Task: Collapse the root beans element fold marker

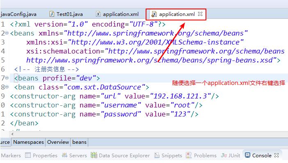Action: [x=7, y=33]
